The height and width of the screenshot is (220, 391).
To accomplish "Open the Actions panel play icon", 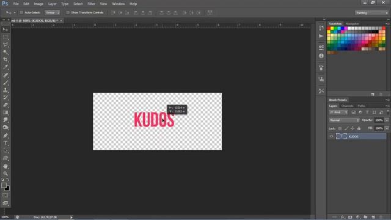I will 321,36.
